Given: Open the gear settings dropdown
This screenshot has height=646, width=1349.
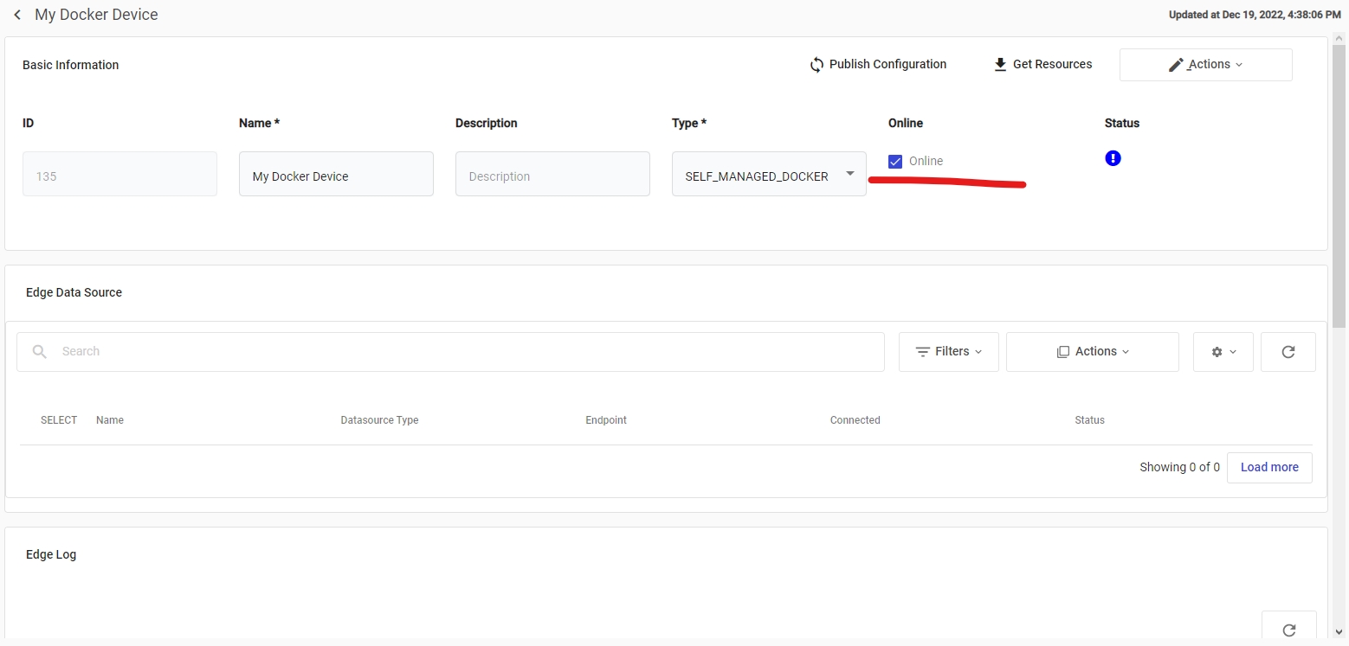Looking at the screenshot, I should (1223, 352).
